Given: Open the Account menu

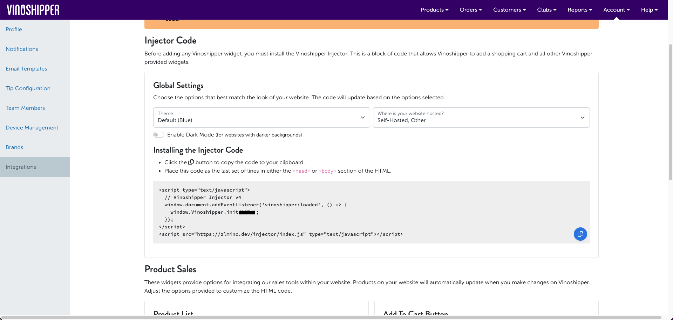Looking at the screenshot, I should pos(616,10).
